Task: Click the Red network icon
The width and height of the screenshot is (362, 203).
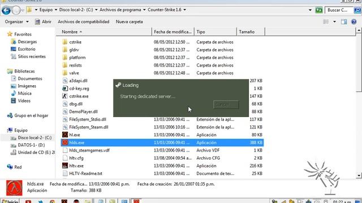Action: click(x=10, y=167)
